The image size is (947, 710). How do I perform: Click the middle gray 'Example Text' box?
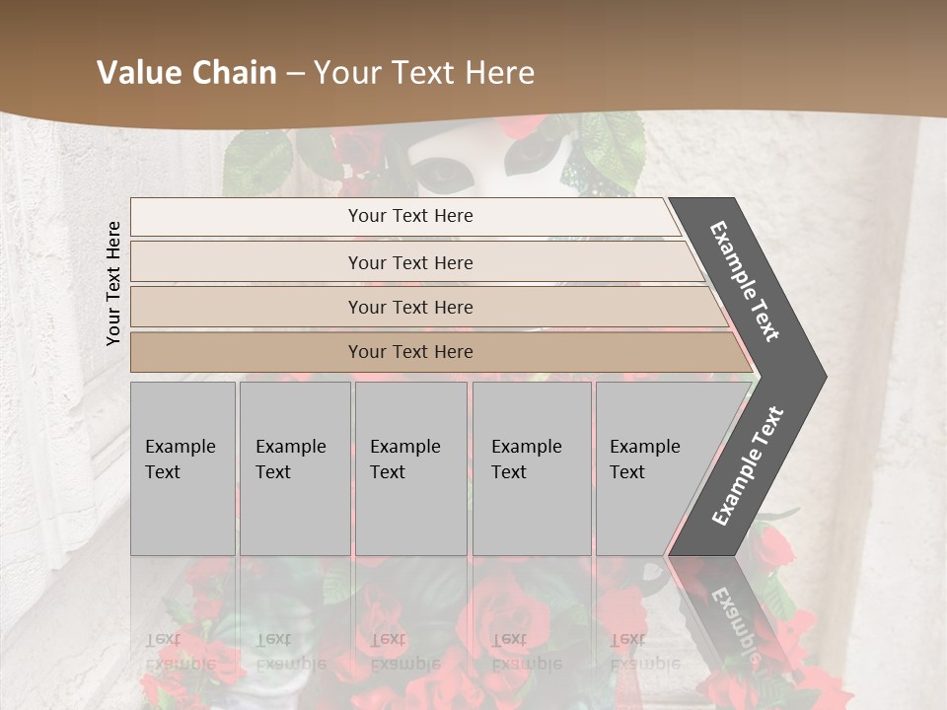410,468
